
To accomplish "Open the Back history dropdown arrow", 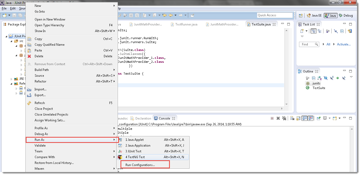I will (x=175, y=15).
